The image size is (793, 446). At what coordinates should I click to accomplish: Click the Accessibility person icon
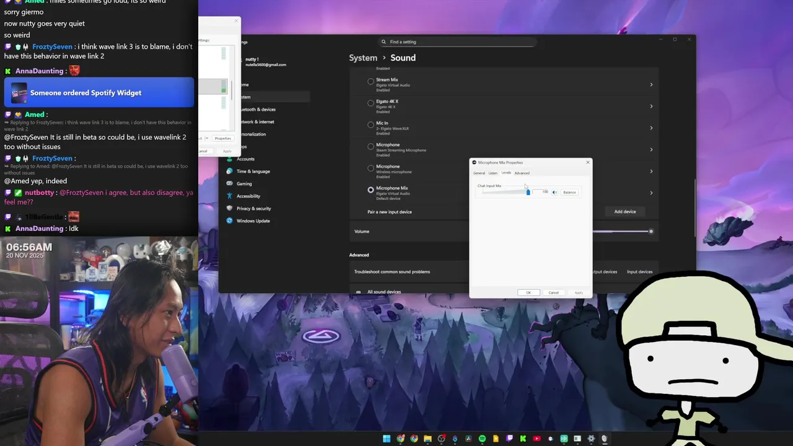pos(230,196)
